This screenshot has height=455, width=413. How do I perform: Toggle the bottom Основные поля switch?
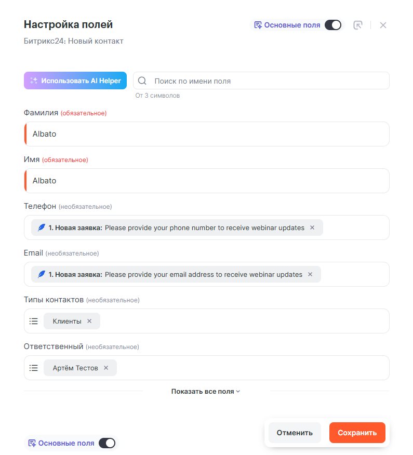click(x=106, y=443)
